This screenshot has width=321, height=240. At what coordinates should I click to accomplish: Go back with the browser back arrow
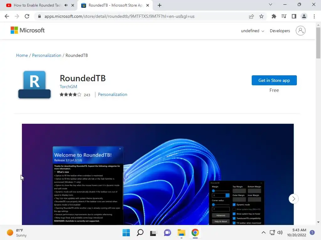[x=7, y=16]
